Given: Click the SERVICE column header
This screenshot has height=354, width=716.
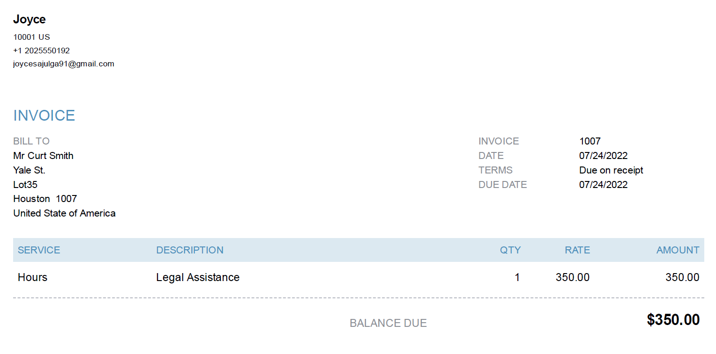Looking at the screenshot, I should click(x=39, y=250).
